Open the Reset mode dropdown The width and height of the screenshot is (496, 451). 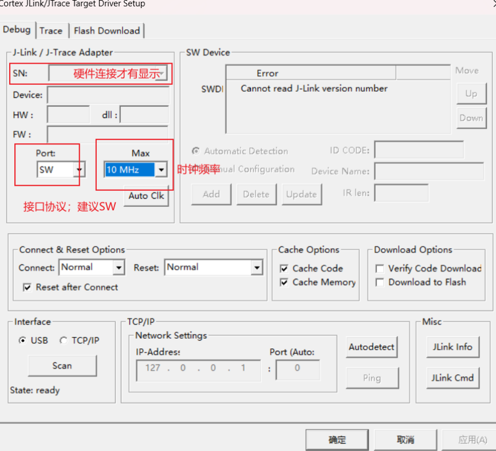point(214,268)
